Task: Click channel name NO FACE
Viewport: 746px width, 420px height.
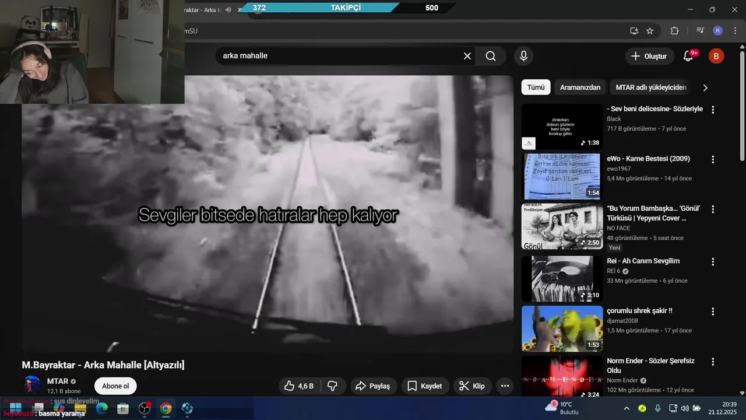Action: click(618, 228)
